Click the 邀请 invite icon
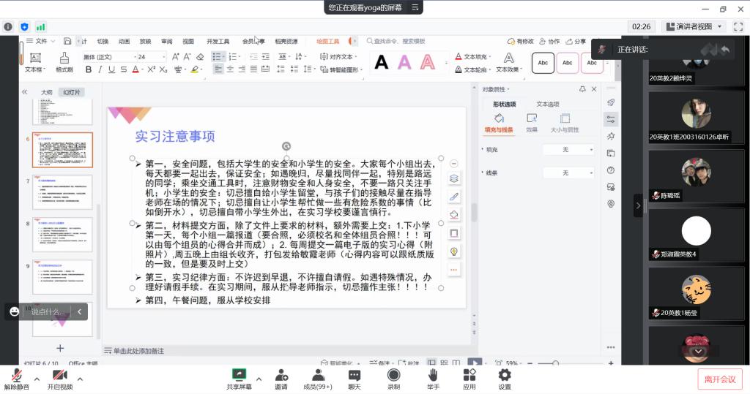Viewport: 750px width, 394px height. [x=281, y=374]
